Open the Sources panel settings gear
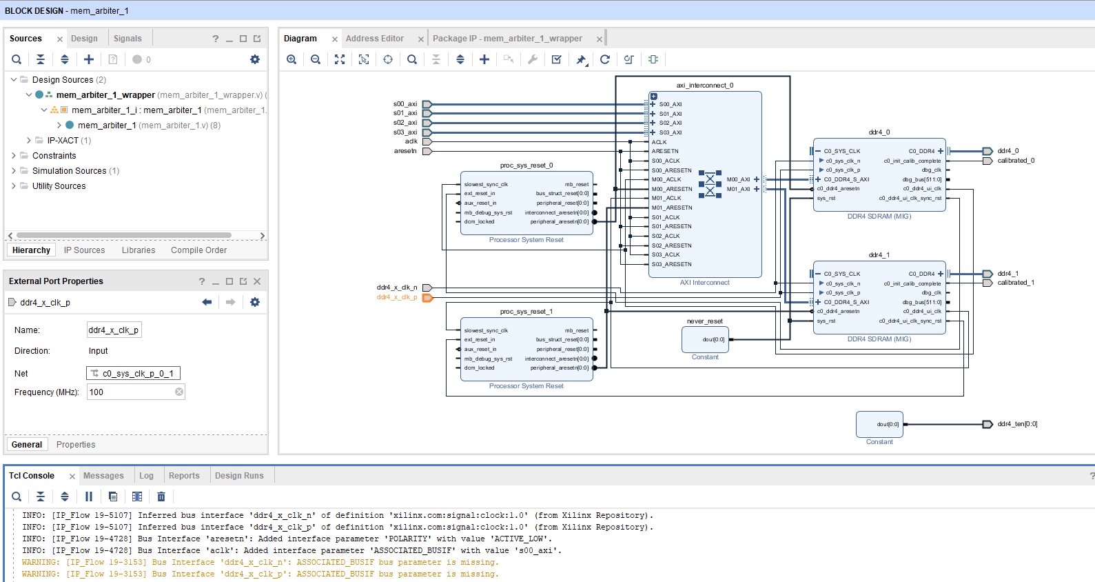This screenshot has height=582, width=1095. point(255,59)
